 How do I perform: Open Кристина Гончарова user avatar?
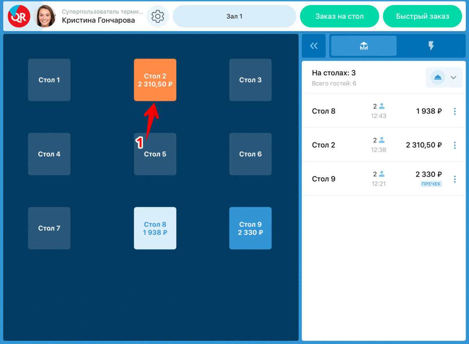pyautogui.click(x=45, y=16)
